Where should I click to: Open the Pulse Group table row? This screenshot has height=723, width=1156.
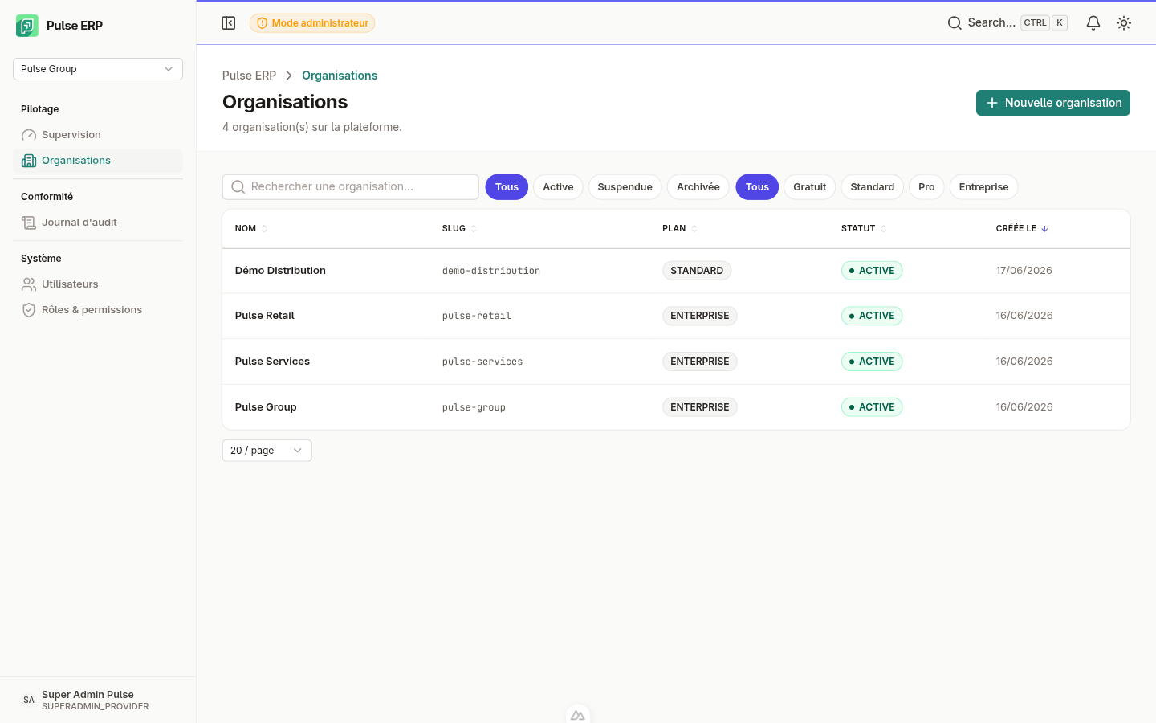[676, 407]
